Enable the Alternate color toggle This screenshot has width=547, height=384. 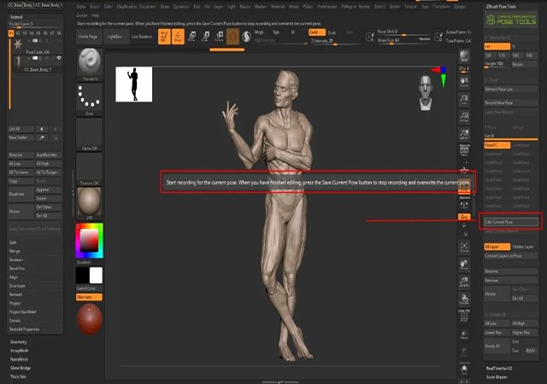[89, 297]
